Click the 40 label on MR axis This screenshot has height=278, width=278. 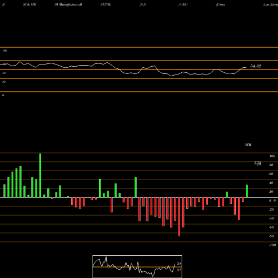pos(271,183)
